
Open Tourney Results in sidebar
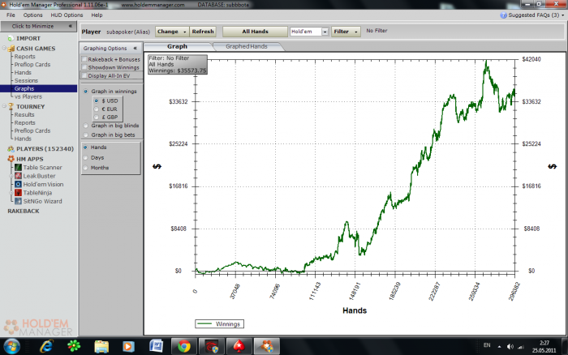point(24,115)
